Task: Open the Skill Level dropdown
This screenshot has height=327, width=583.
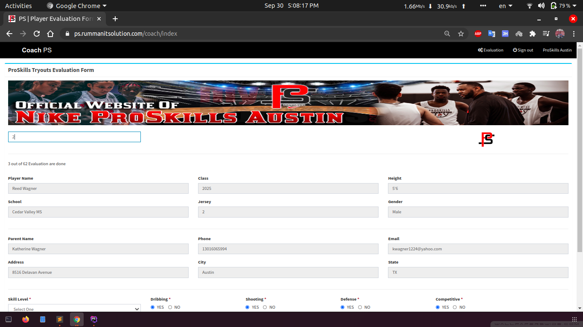Action: [x=74, y=309]
